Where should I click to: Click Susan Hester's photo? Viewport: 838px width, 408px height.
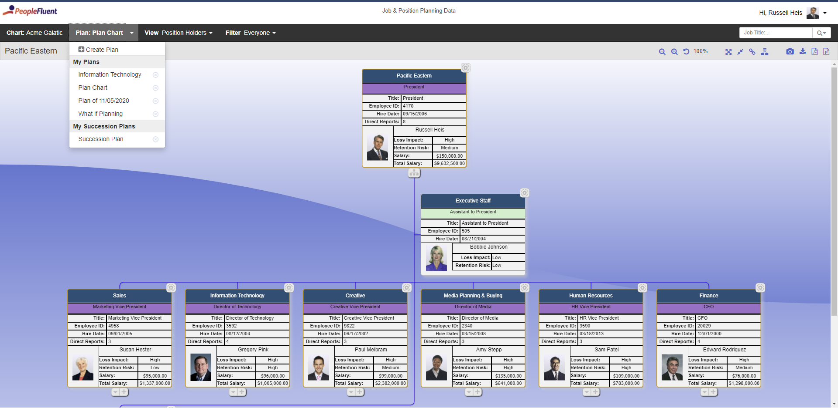pos(83,368)
